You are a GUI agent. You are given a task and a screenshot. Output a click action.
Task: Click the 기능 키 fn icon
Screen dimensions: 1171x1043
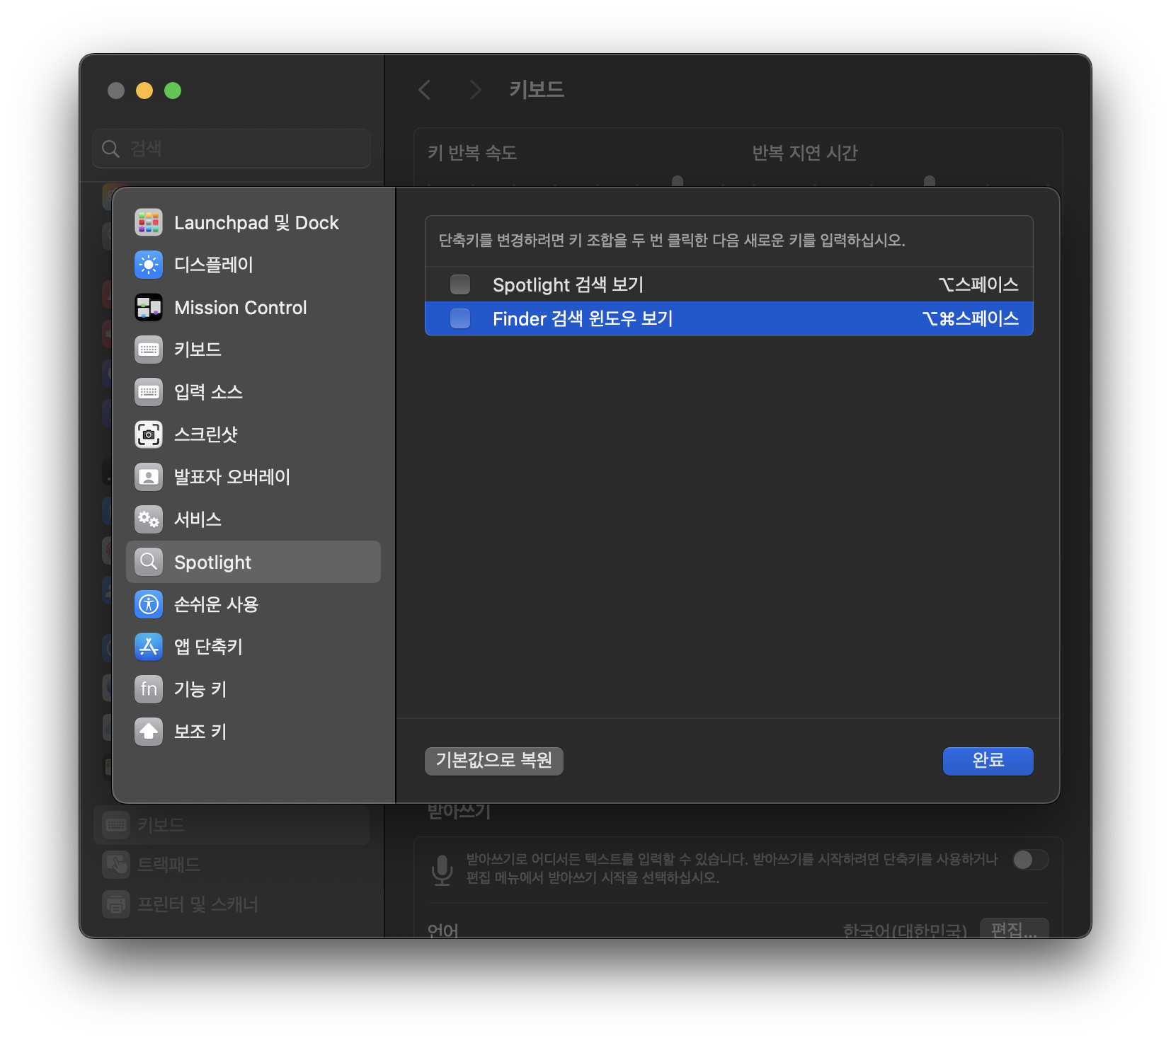point(149,689)
